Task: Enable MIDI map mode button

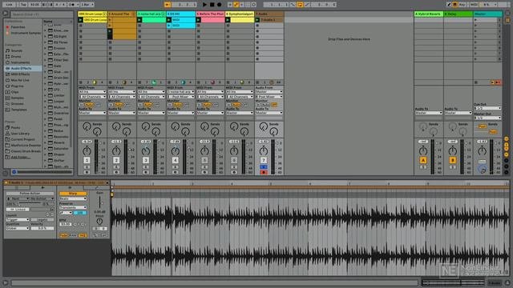Action: (x=474, y=5)
